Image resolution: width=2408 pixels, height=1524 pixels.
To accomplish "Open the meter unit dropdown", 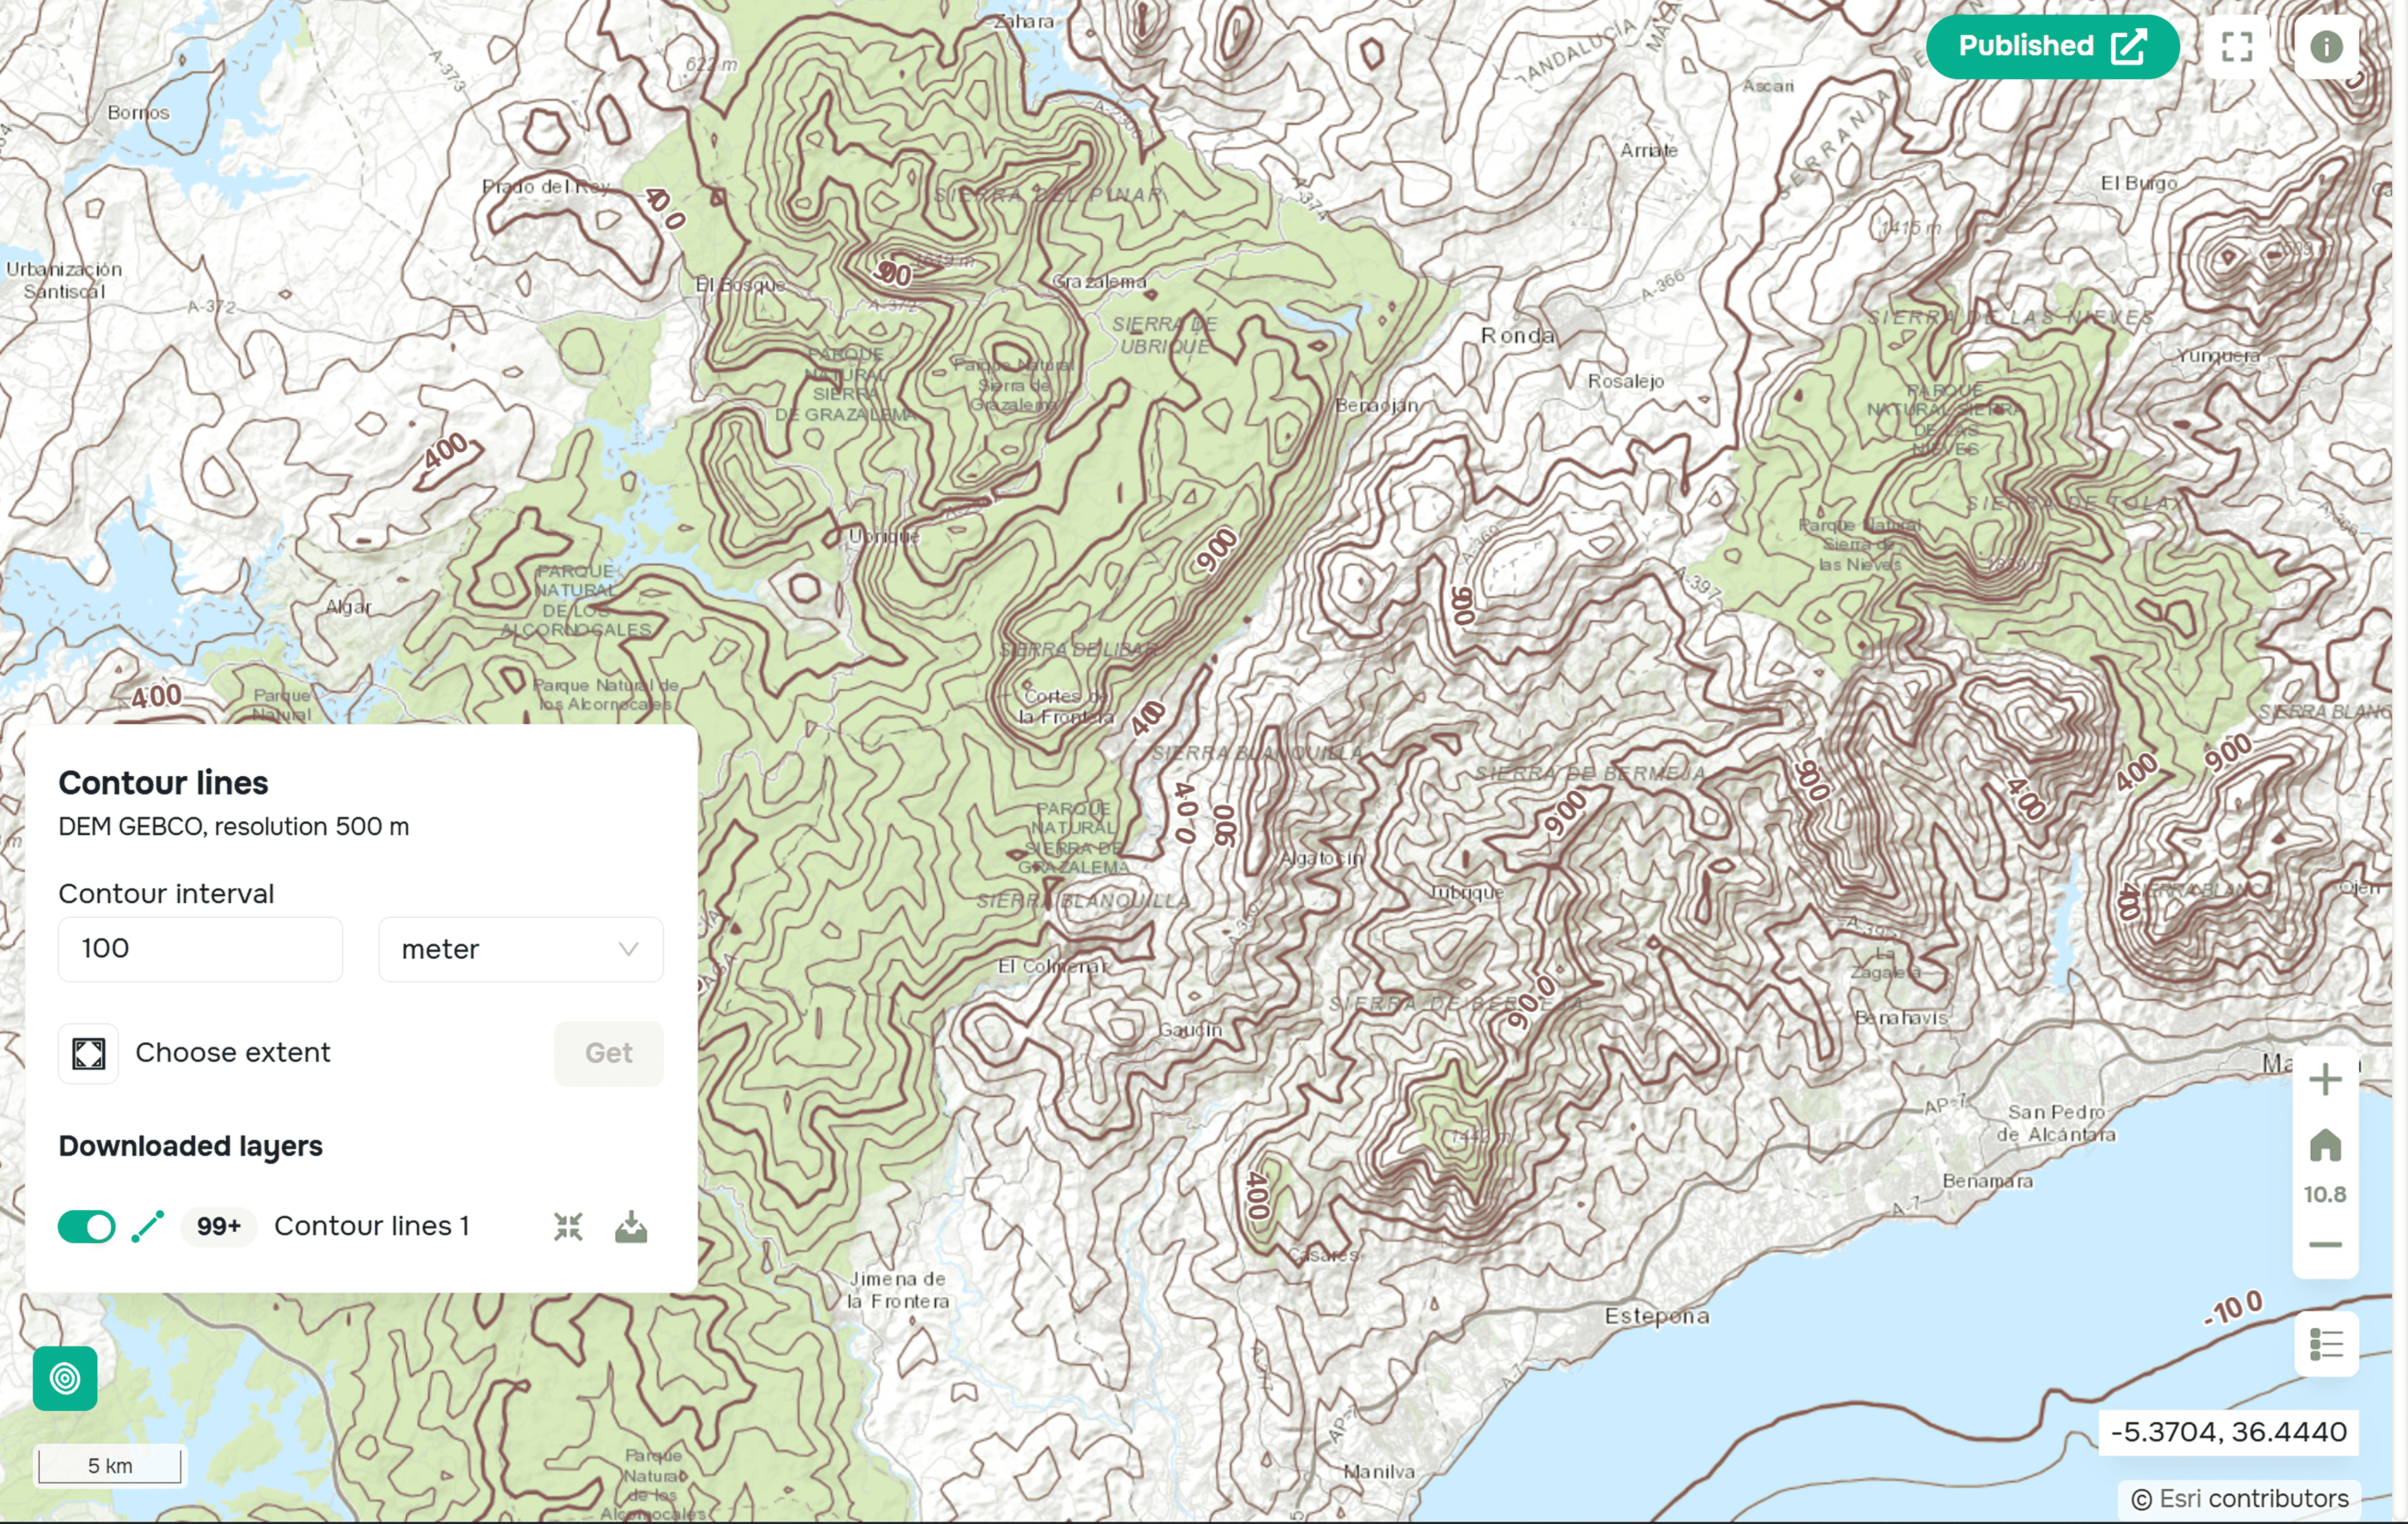I will pos(520,949).
